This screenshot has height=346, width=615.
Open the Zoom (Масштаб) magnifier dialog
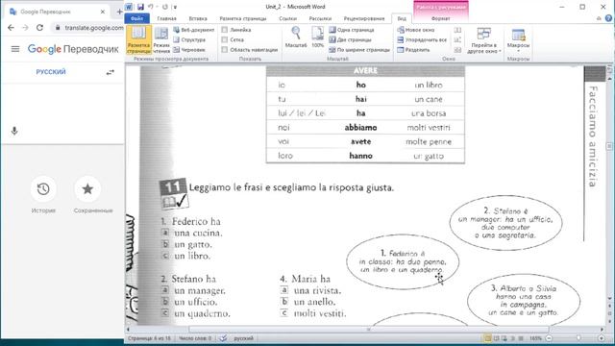[x=296, y=37]
